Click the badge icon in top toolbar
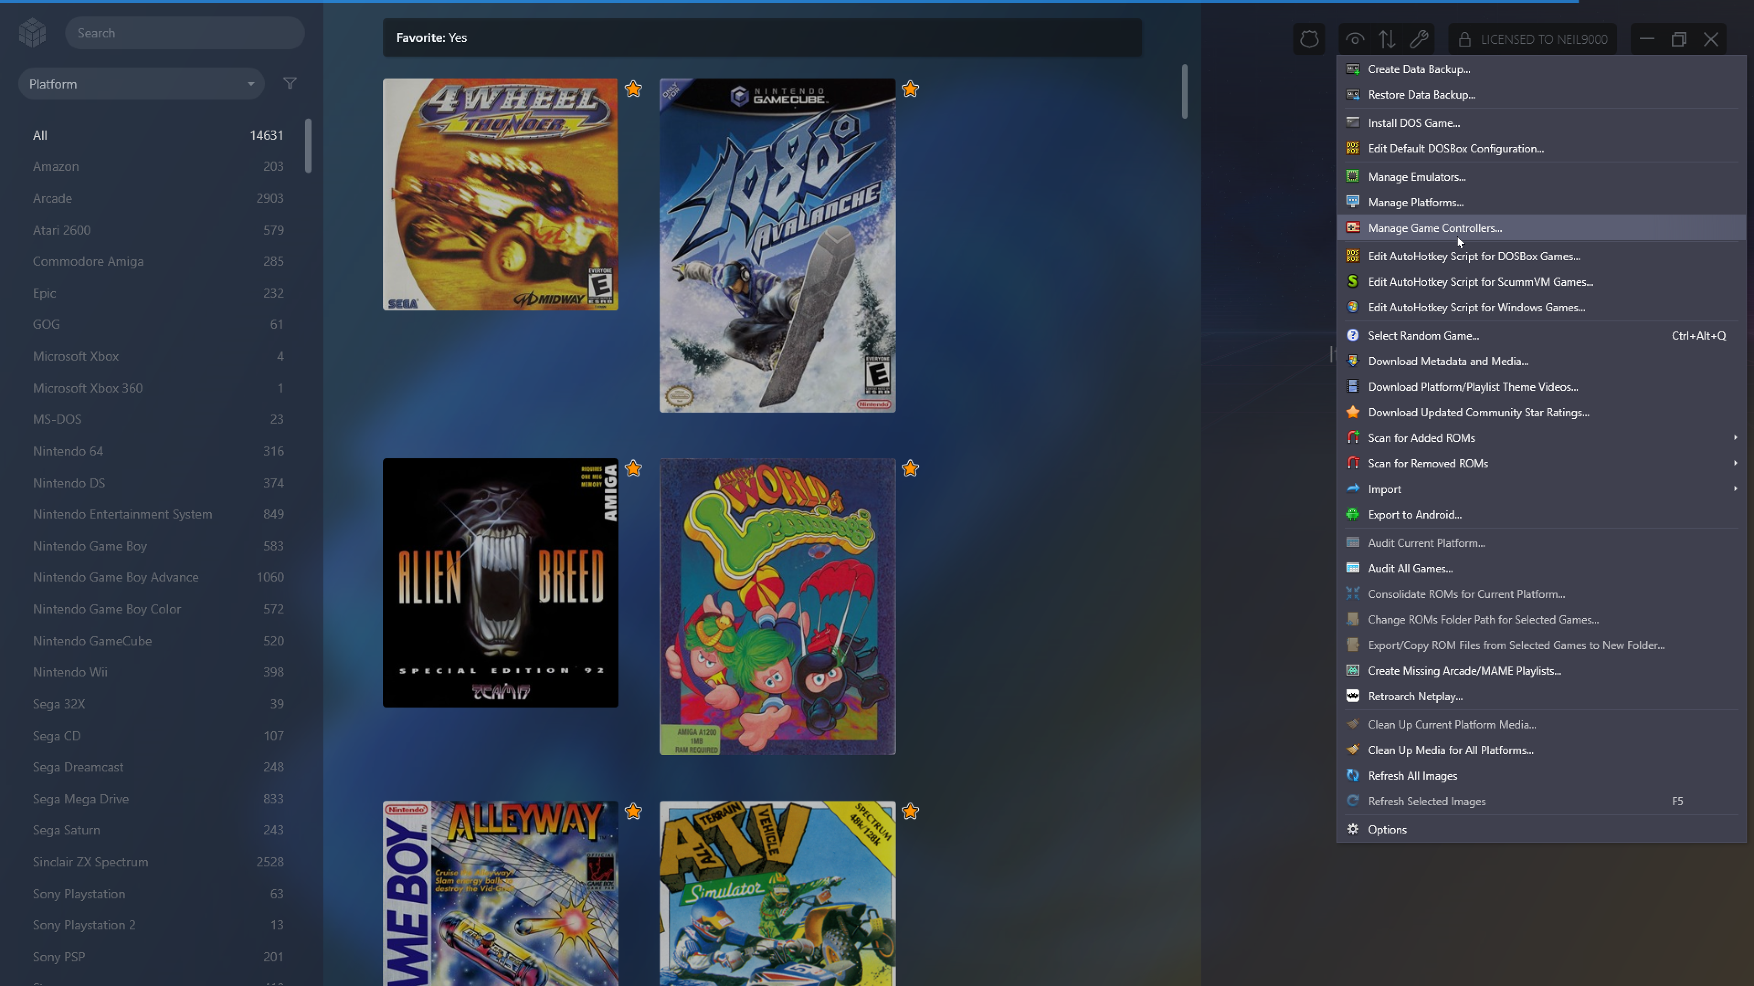The height and width of the screenshot is (986, 1754). click(x=1309, y=39)
